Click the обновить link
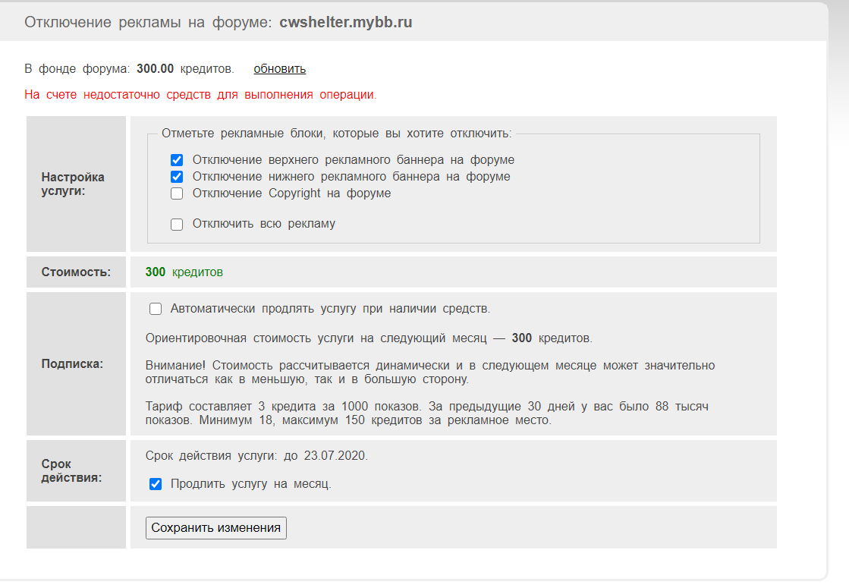The width and height of the screenshot is (849, 588). tap(280, 69)
